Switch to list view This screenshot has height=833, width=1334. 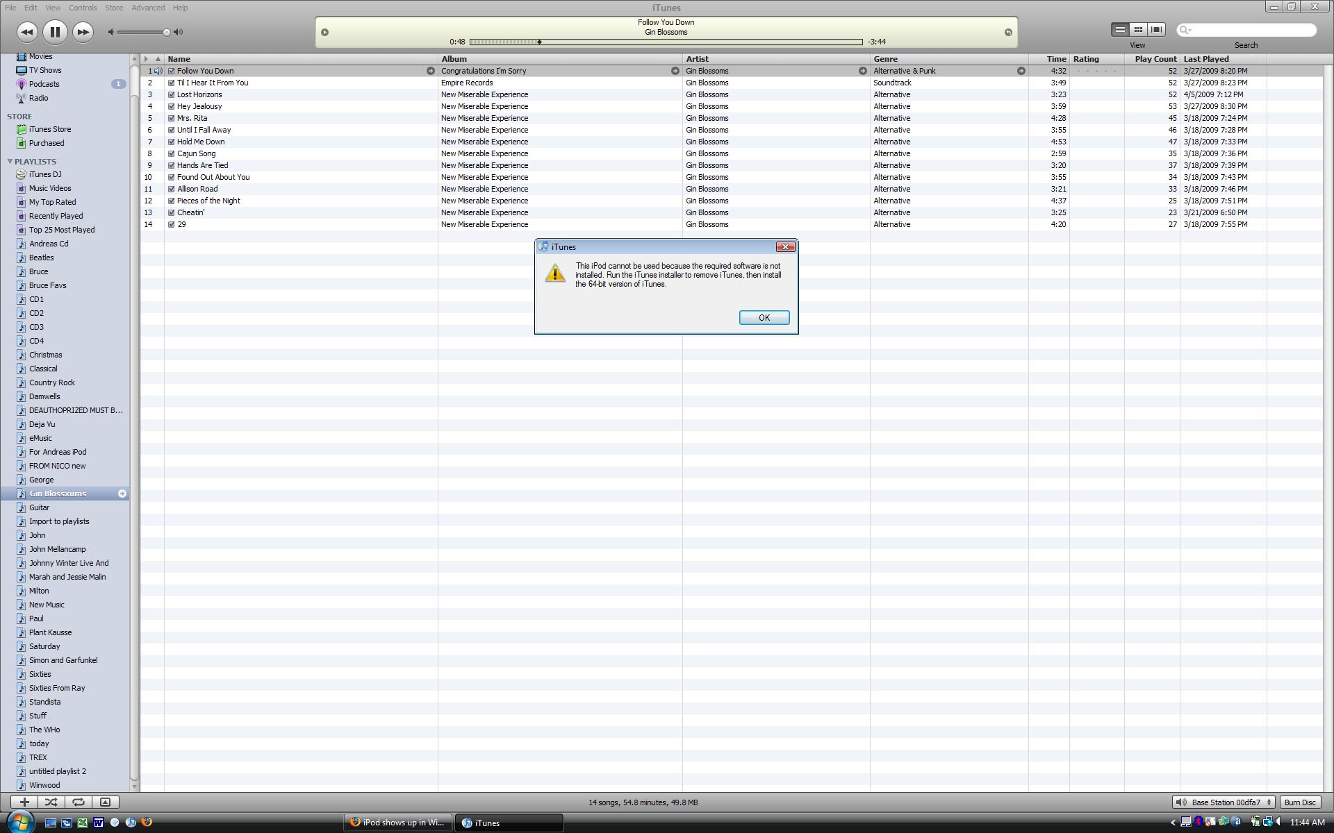(x=1120, y=29)
